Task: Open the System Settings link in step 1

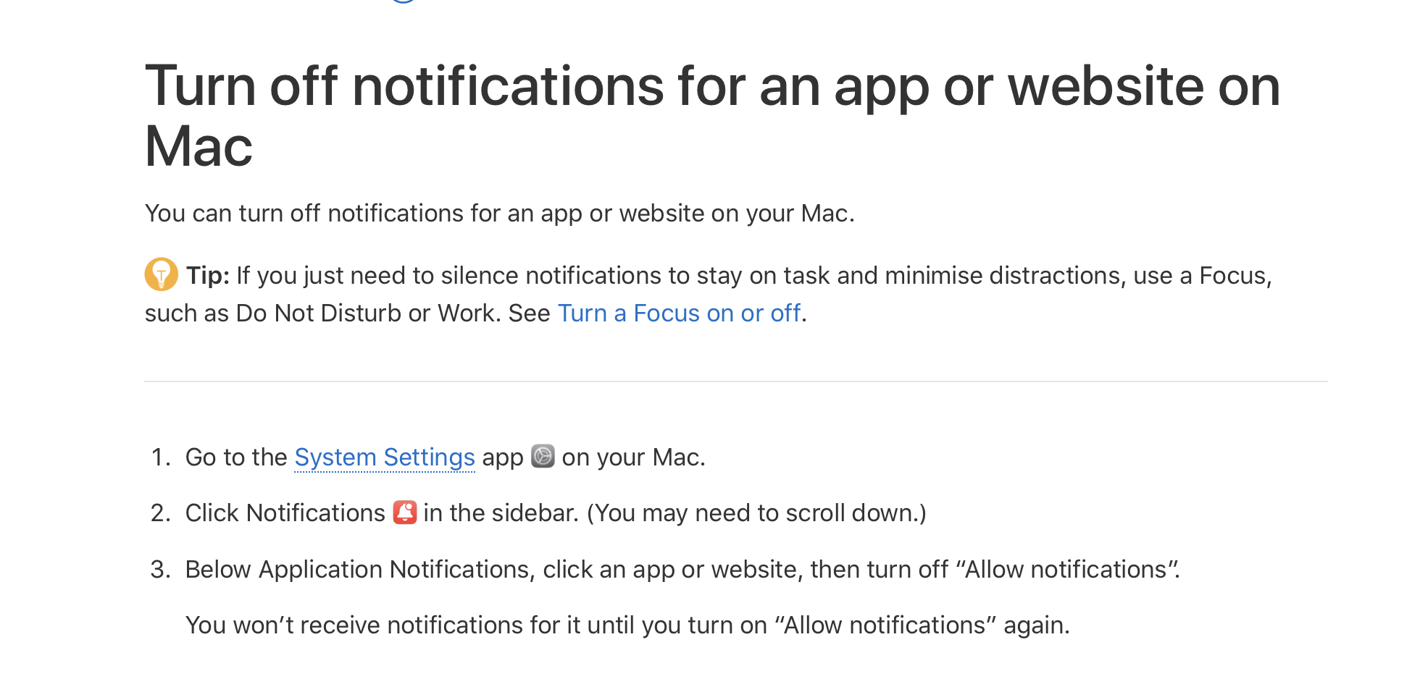Action: (384, 457)
